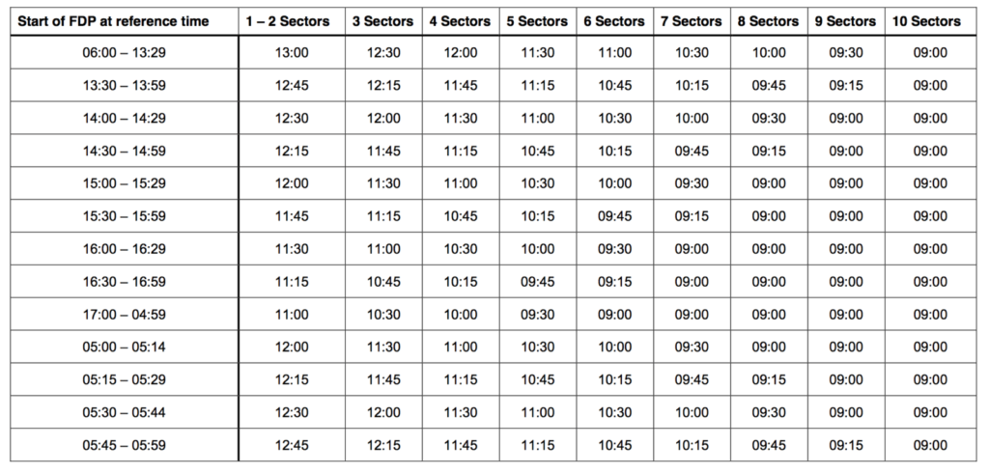Select the 05:30 – 05:44 row label

125,413
